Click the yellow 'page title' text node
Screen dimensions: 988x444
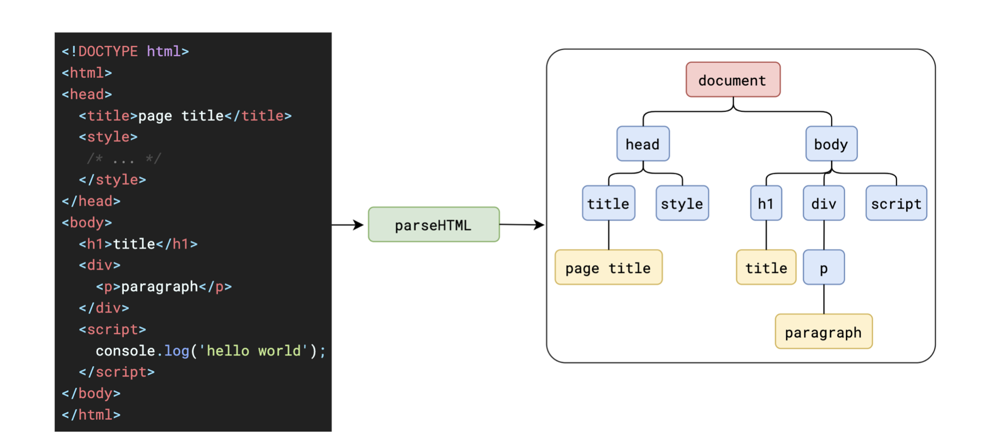[x=608, y=267]
